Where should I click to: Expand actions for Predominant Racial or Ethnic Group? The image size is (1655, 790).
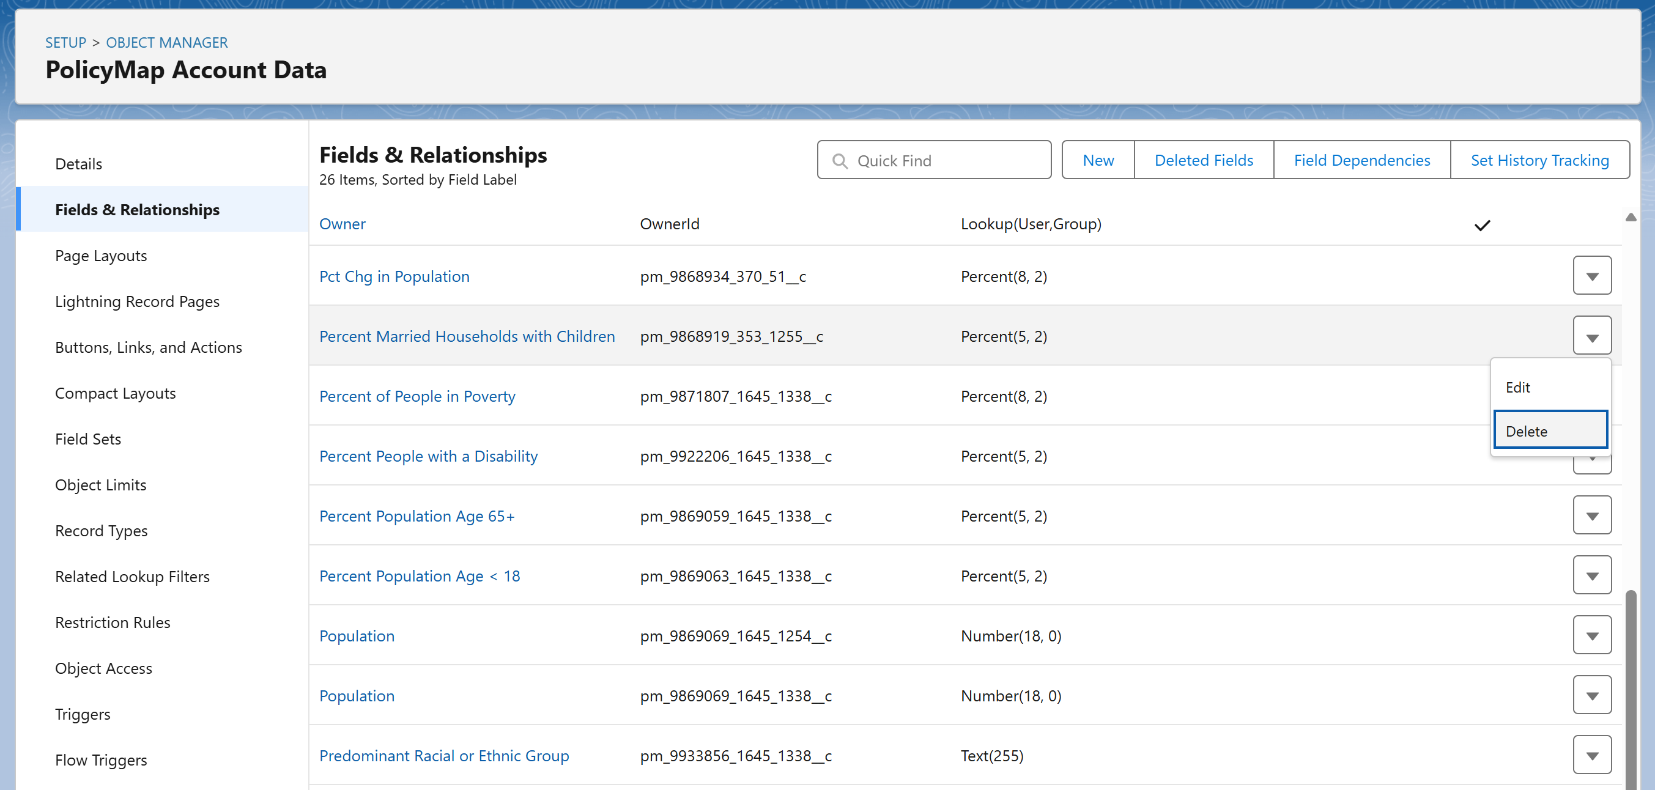1591,755
